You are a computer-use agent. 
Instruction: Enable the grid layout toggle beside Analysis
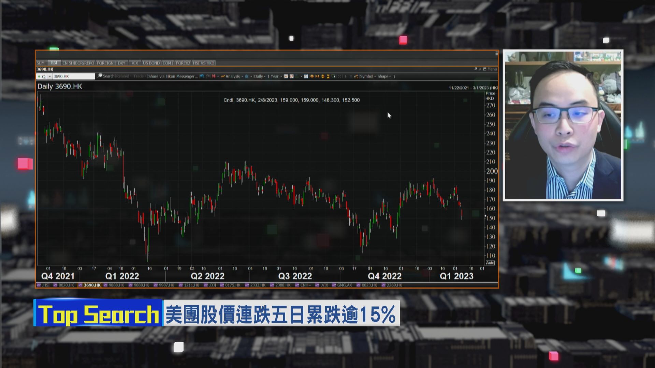(246, 76)
